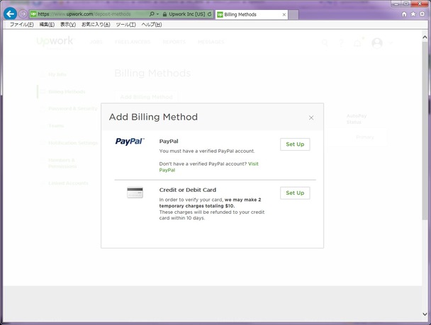The width and height of the screenshot is (431, 325).
Task: Set up Credit or Debit Card
Action: [295, 193]
